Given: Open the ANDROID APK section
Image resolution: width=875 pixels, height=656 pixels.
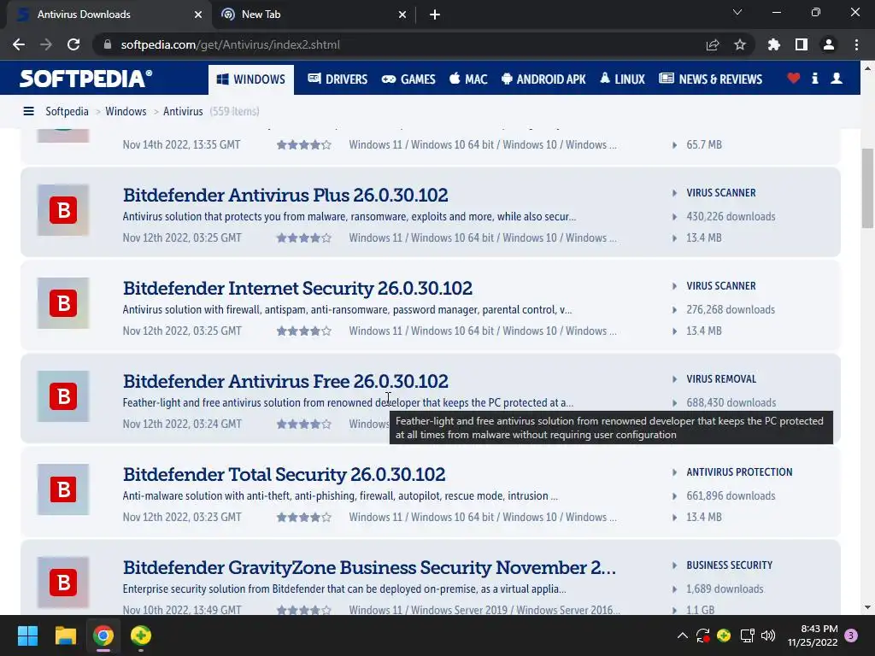Looking at the screenshot, I should tap(543, 79).
